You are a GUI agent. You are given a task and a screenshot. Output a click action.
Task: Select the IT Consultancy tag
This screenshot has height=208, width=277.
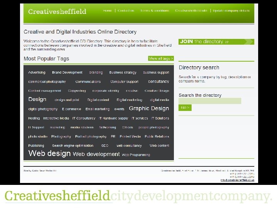pos(84,118)
